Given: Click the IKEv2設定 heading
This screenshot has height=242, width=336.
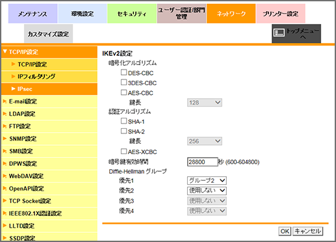Looking at the screenshot, I should coord(117,53).
